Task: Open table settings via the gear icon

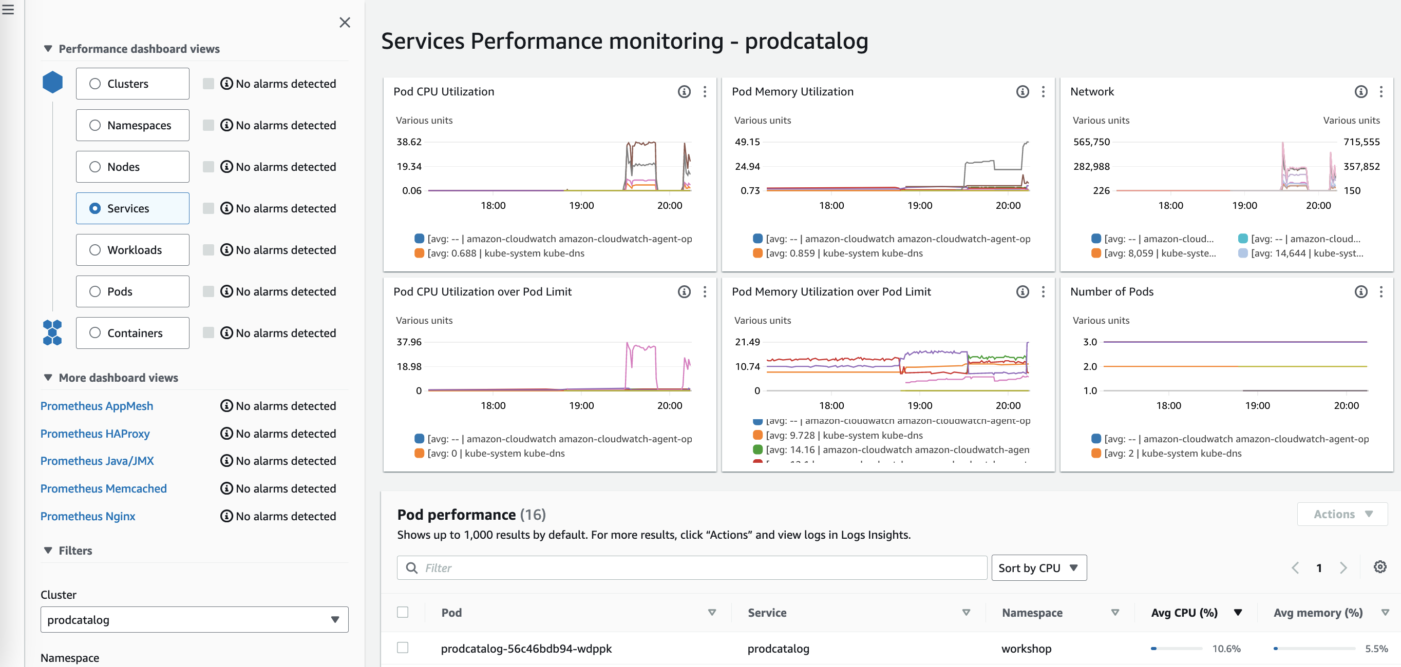Action: click(1379, 567)
